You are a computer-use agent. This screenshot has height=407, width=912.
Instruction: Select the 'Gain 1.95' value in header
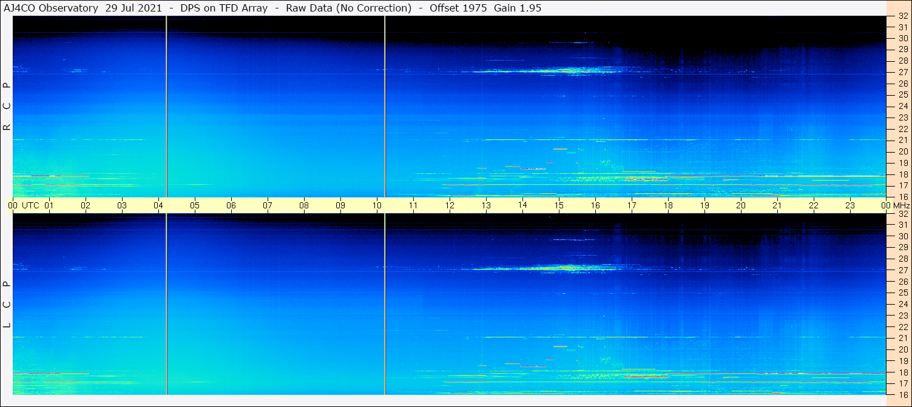pyautogui.click(x=518, y=8)
